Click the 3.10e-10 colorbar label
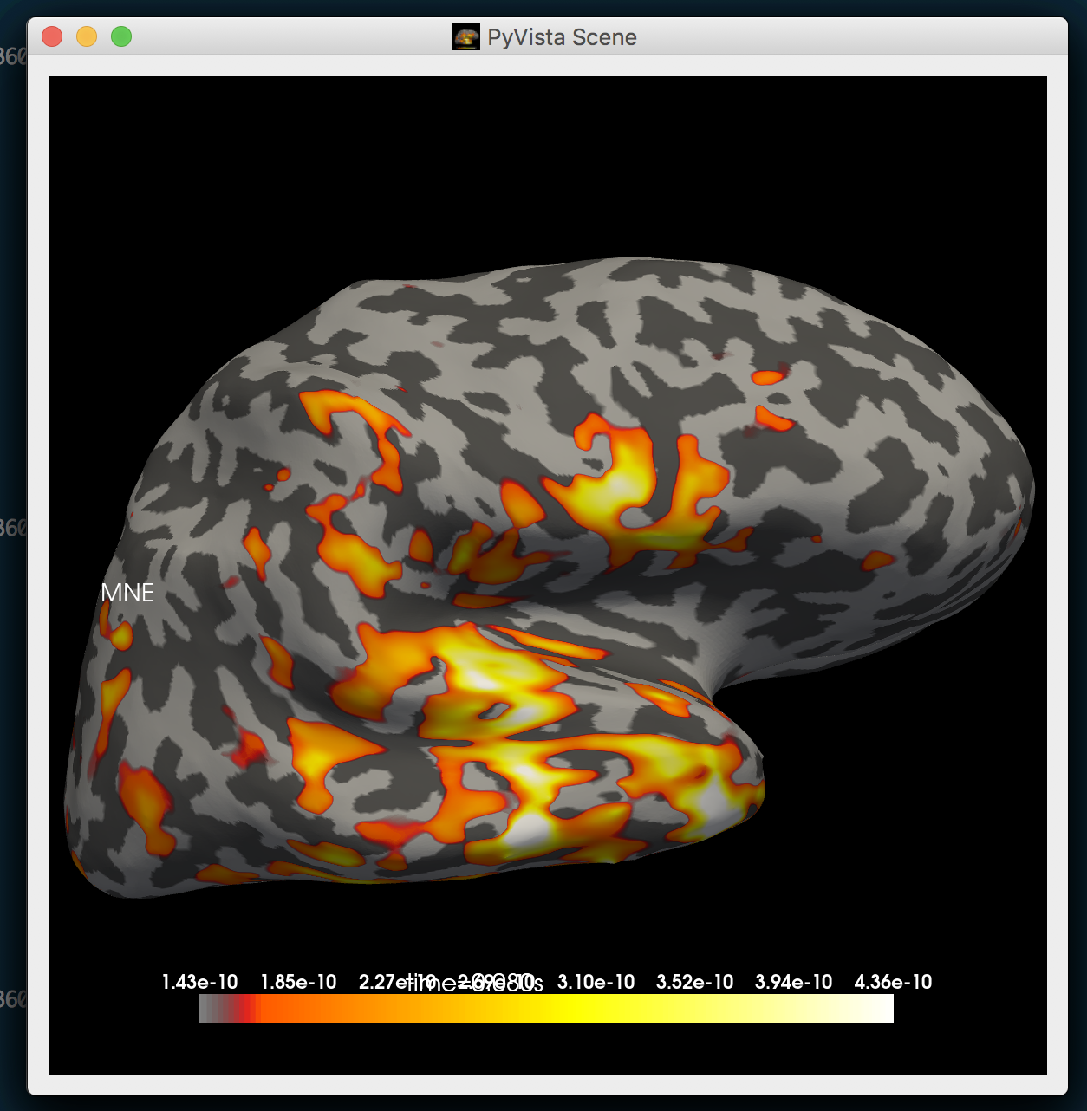The height and width of the screenshot is (1111, 1087). (596, 982)
